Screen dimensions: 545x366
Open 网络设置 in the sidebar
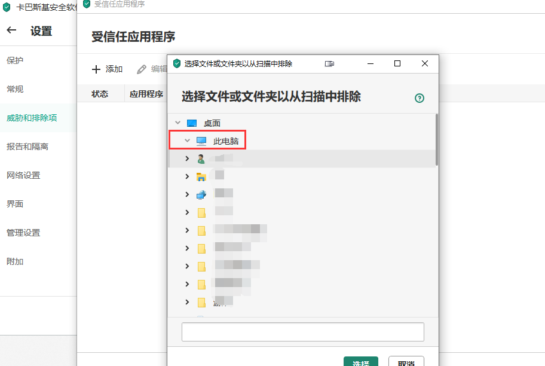[x=23, y=175]
